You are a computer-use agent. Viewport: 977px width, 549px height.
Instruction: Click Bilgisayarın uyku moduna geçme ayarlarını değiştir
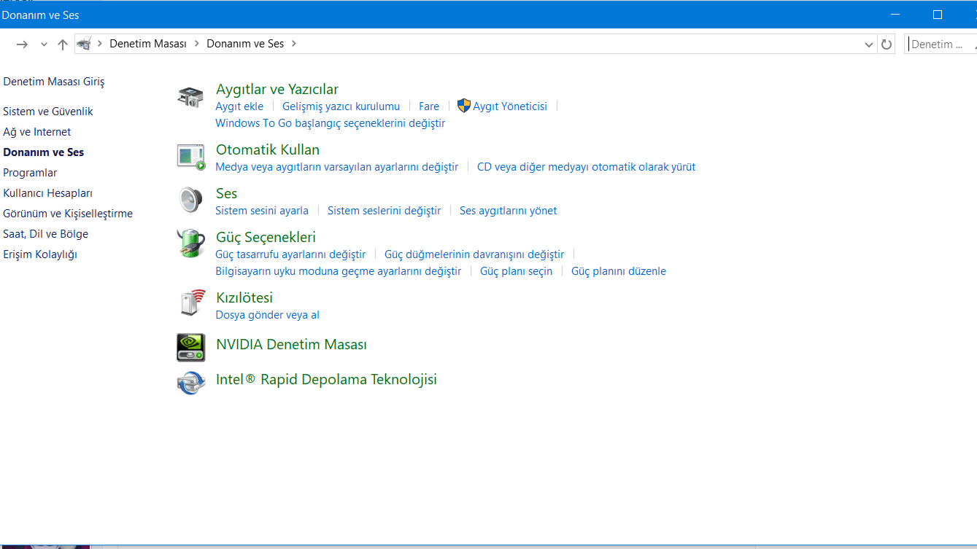click(x=339, y=271)
